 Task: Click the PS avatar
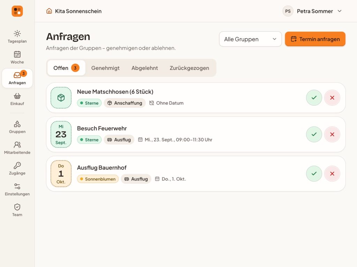tap(288, 11)
